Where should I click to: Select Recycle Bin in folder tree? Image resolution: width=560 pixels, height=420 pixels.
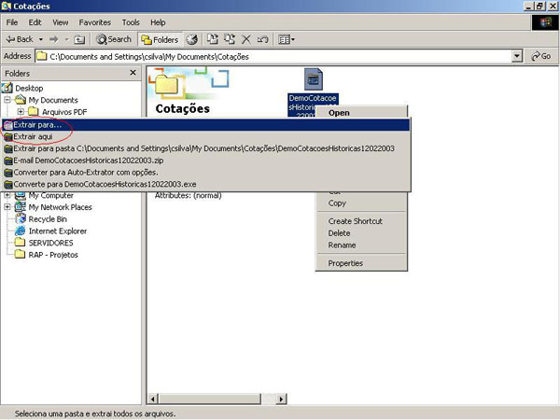47,218
